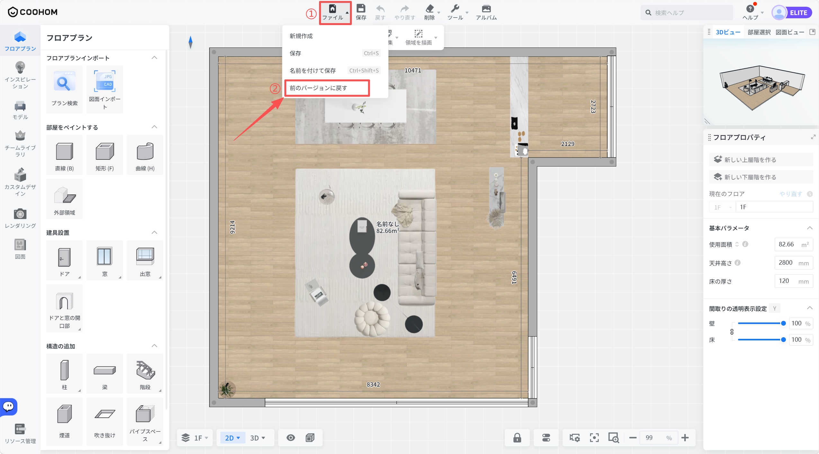Viewport: 819px width, 454px height.
Task: Adjust the 床 transparency slider
Action: (x=762, y=339)
